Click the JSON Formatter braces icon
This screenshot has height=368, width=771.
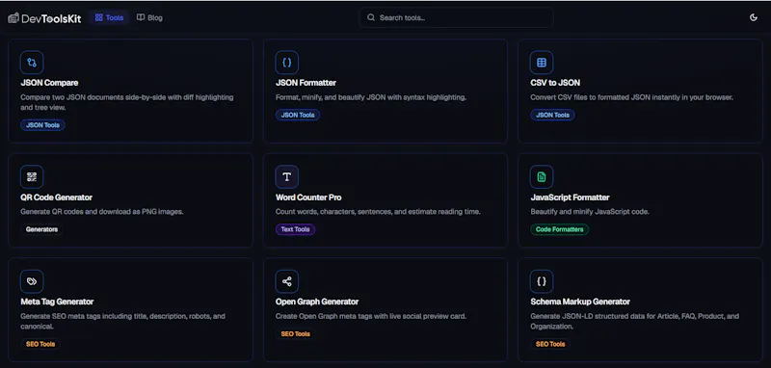pos(286,63)
